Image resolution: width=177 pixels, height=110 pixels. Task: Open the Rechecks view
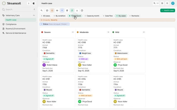(134, 16)
